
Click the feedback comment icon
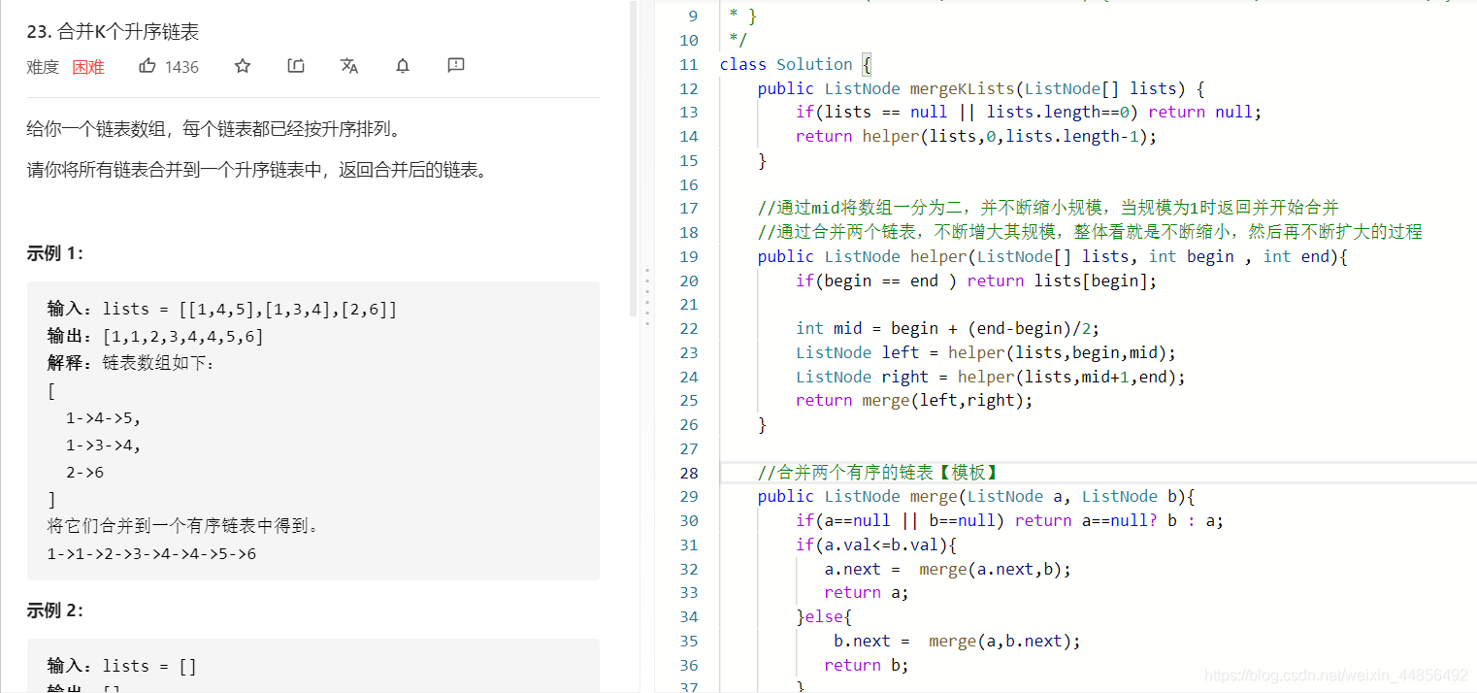click(456, 66)
